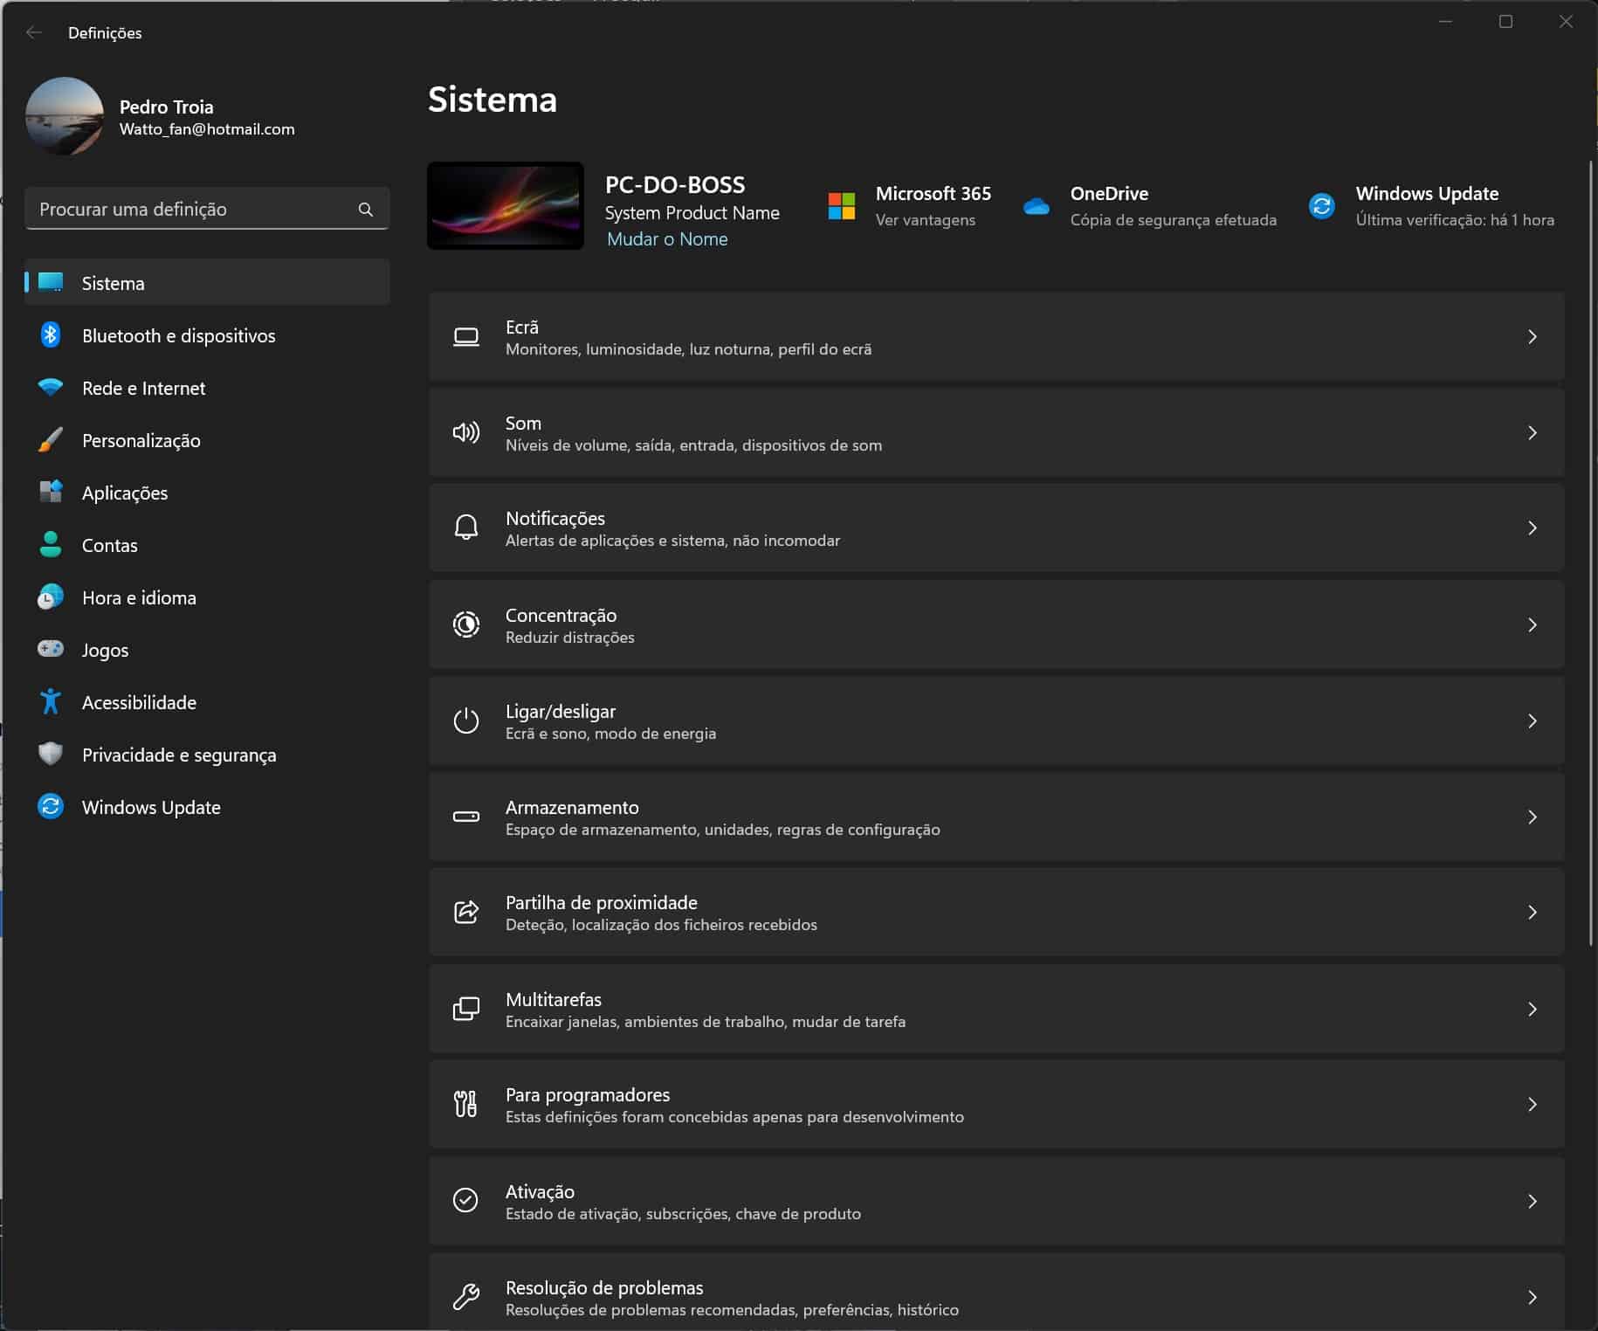1598x1331 pixels.
Task: Click the gamepad icon for Jogos
Action: 51,649
